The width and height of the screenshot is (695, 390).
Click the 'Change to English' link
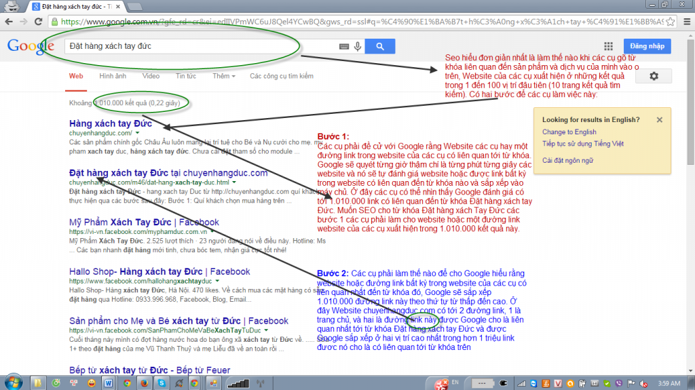(x=569, y=132)
